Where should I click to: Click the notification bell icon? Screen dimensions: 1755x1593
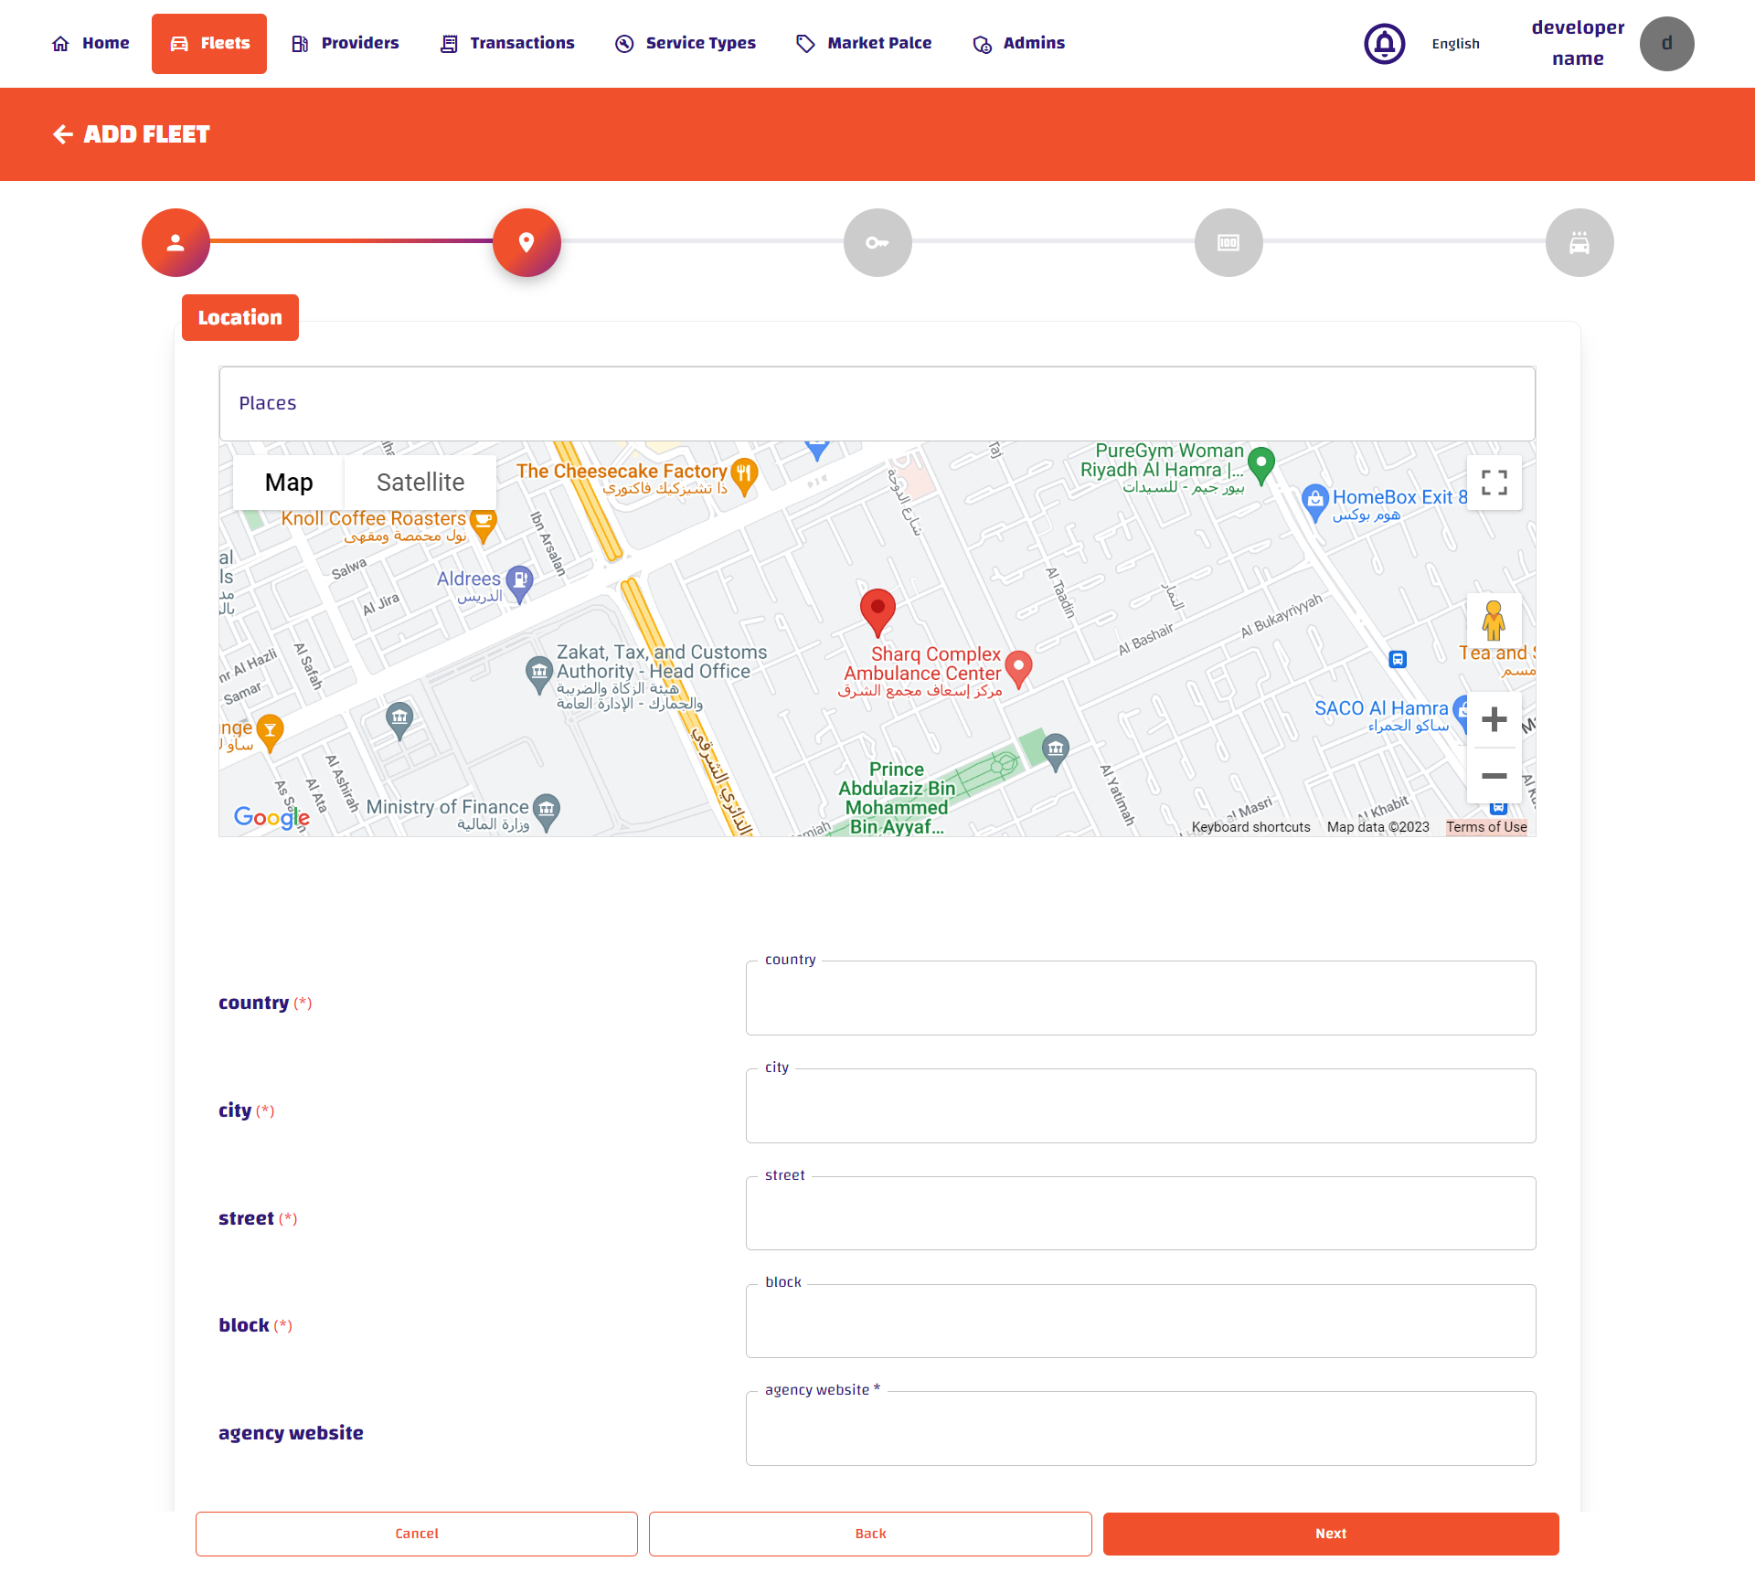pos(1384,44)
